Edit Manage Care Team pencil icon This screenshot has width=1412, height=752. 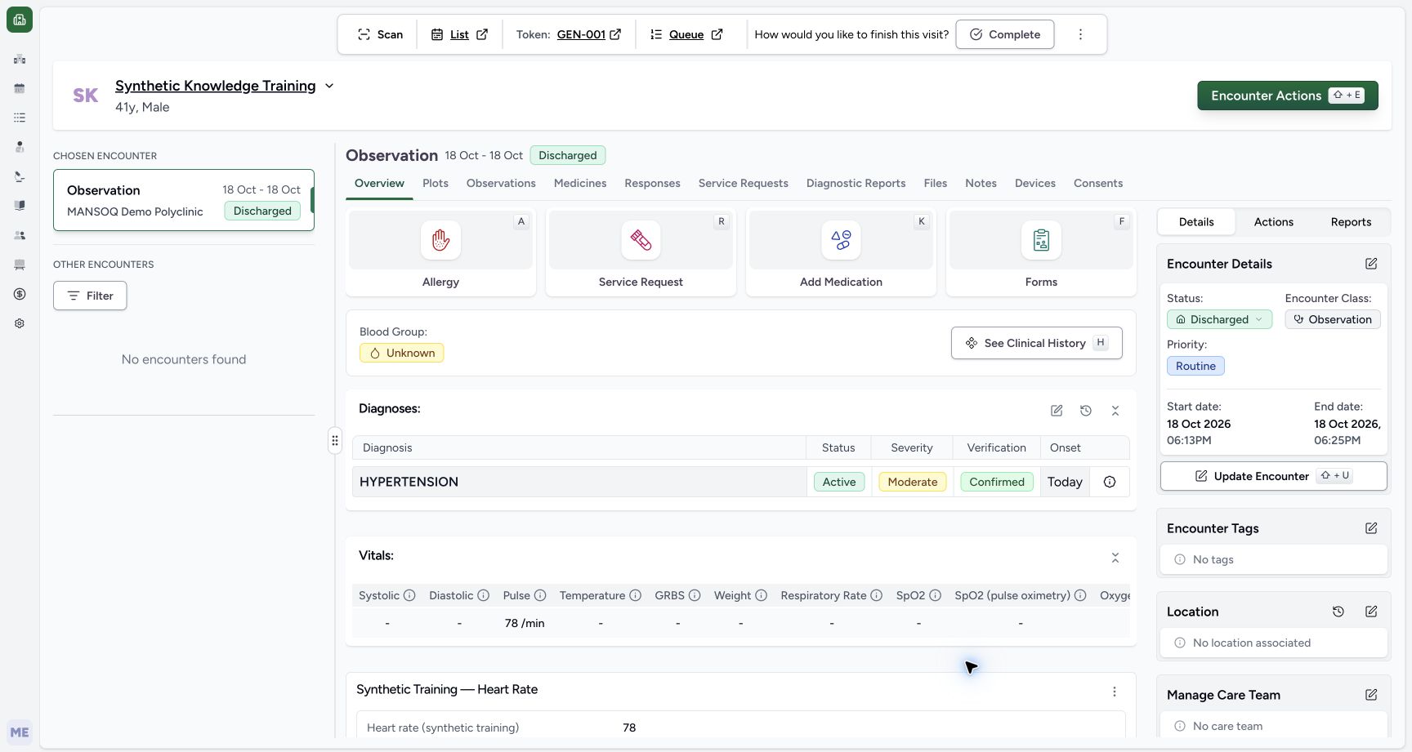click(1371, 695)
